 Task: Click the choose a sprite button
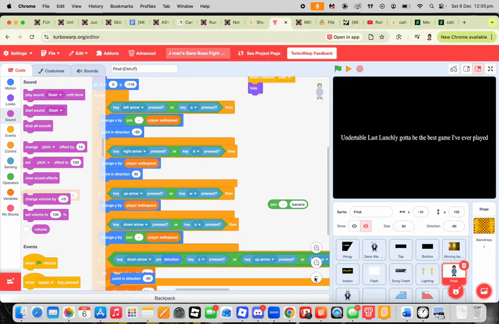click(x=456, y=291)
